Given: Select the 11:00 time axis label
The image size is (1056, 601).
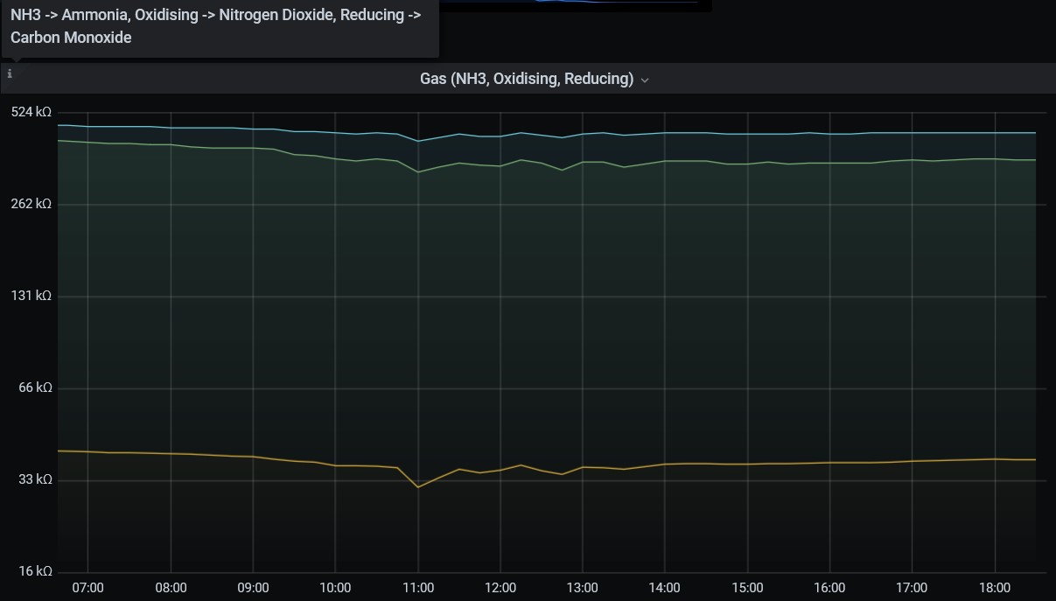Looking at the screenshot, I should click(417, 588).
